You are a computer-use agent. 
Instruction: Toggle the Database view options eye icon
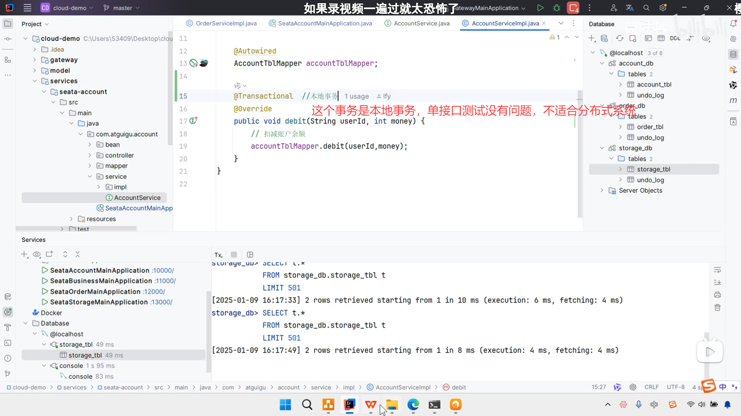click(706, 38)
